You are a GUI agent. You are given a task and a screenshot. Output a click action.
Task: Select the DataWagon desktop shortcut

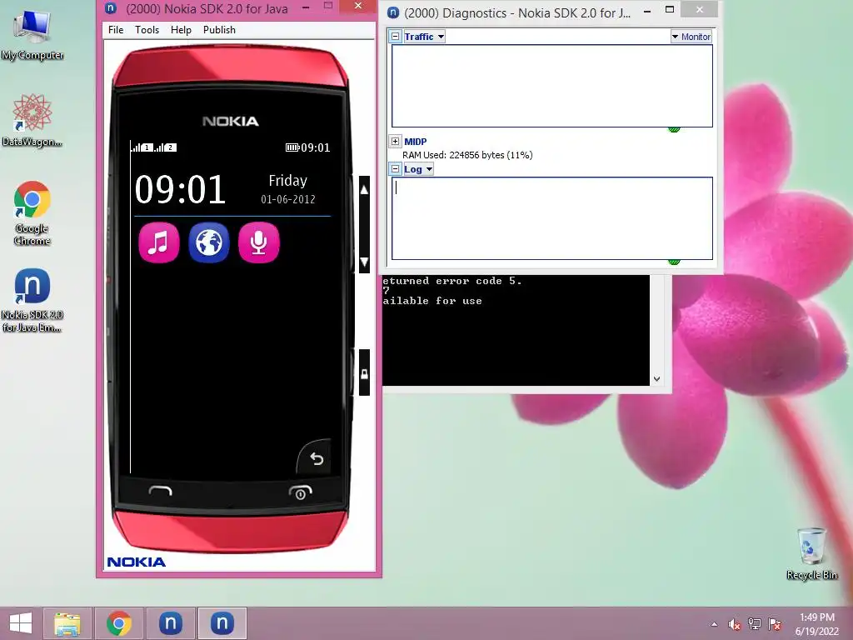[x=32, y=120]
